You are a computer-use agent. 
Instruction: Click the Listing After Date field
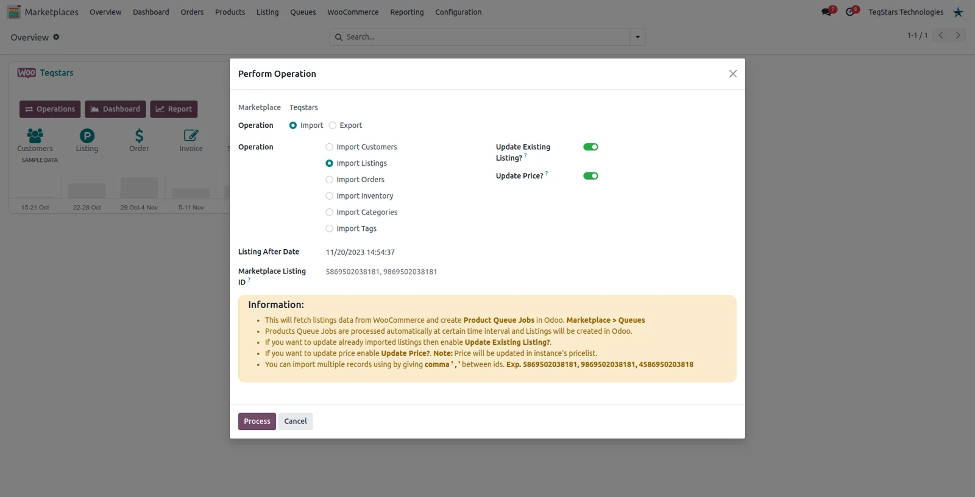360,252
